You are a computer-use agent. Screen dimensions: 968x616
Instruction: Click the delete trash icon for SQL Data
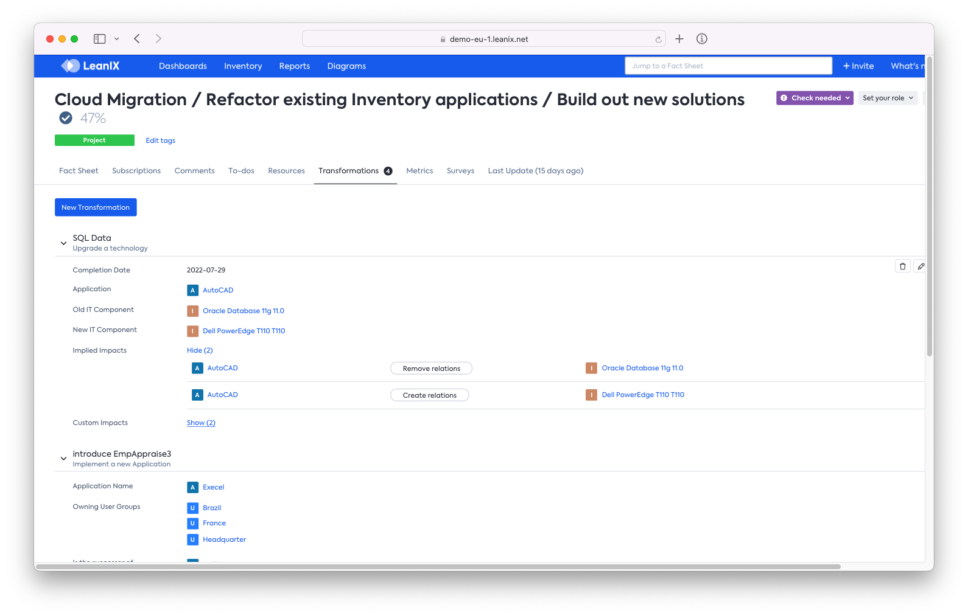point(903,266)
